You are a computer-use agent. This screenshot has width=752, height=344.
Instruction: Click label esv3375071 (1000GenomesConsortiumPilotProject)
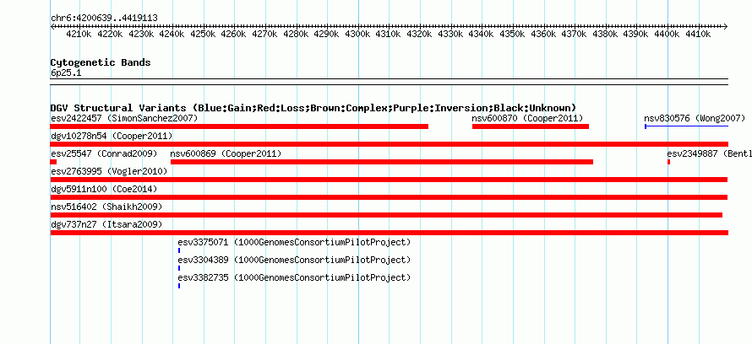[294, 242]
